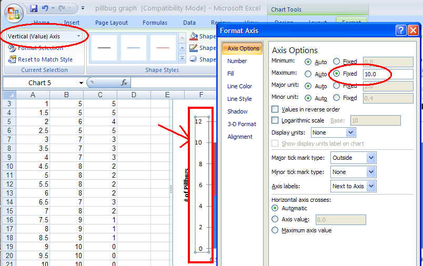Open Shape Effects icon
423x266 pixels.
tap(194, 59)
